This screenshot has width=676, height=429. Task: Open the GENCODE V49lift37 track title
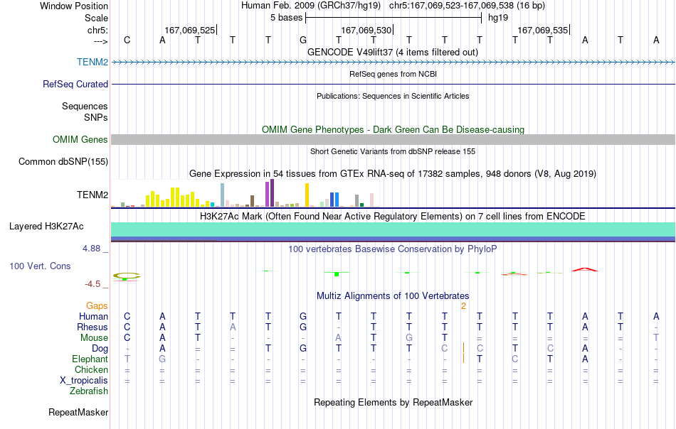click(393, 52)
